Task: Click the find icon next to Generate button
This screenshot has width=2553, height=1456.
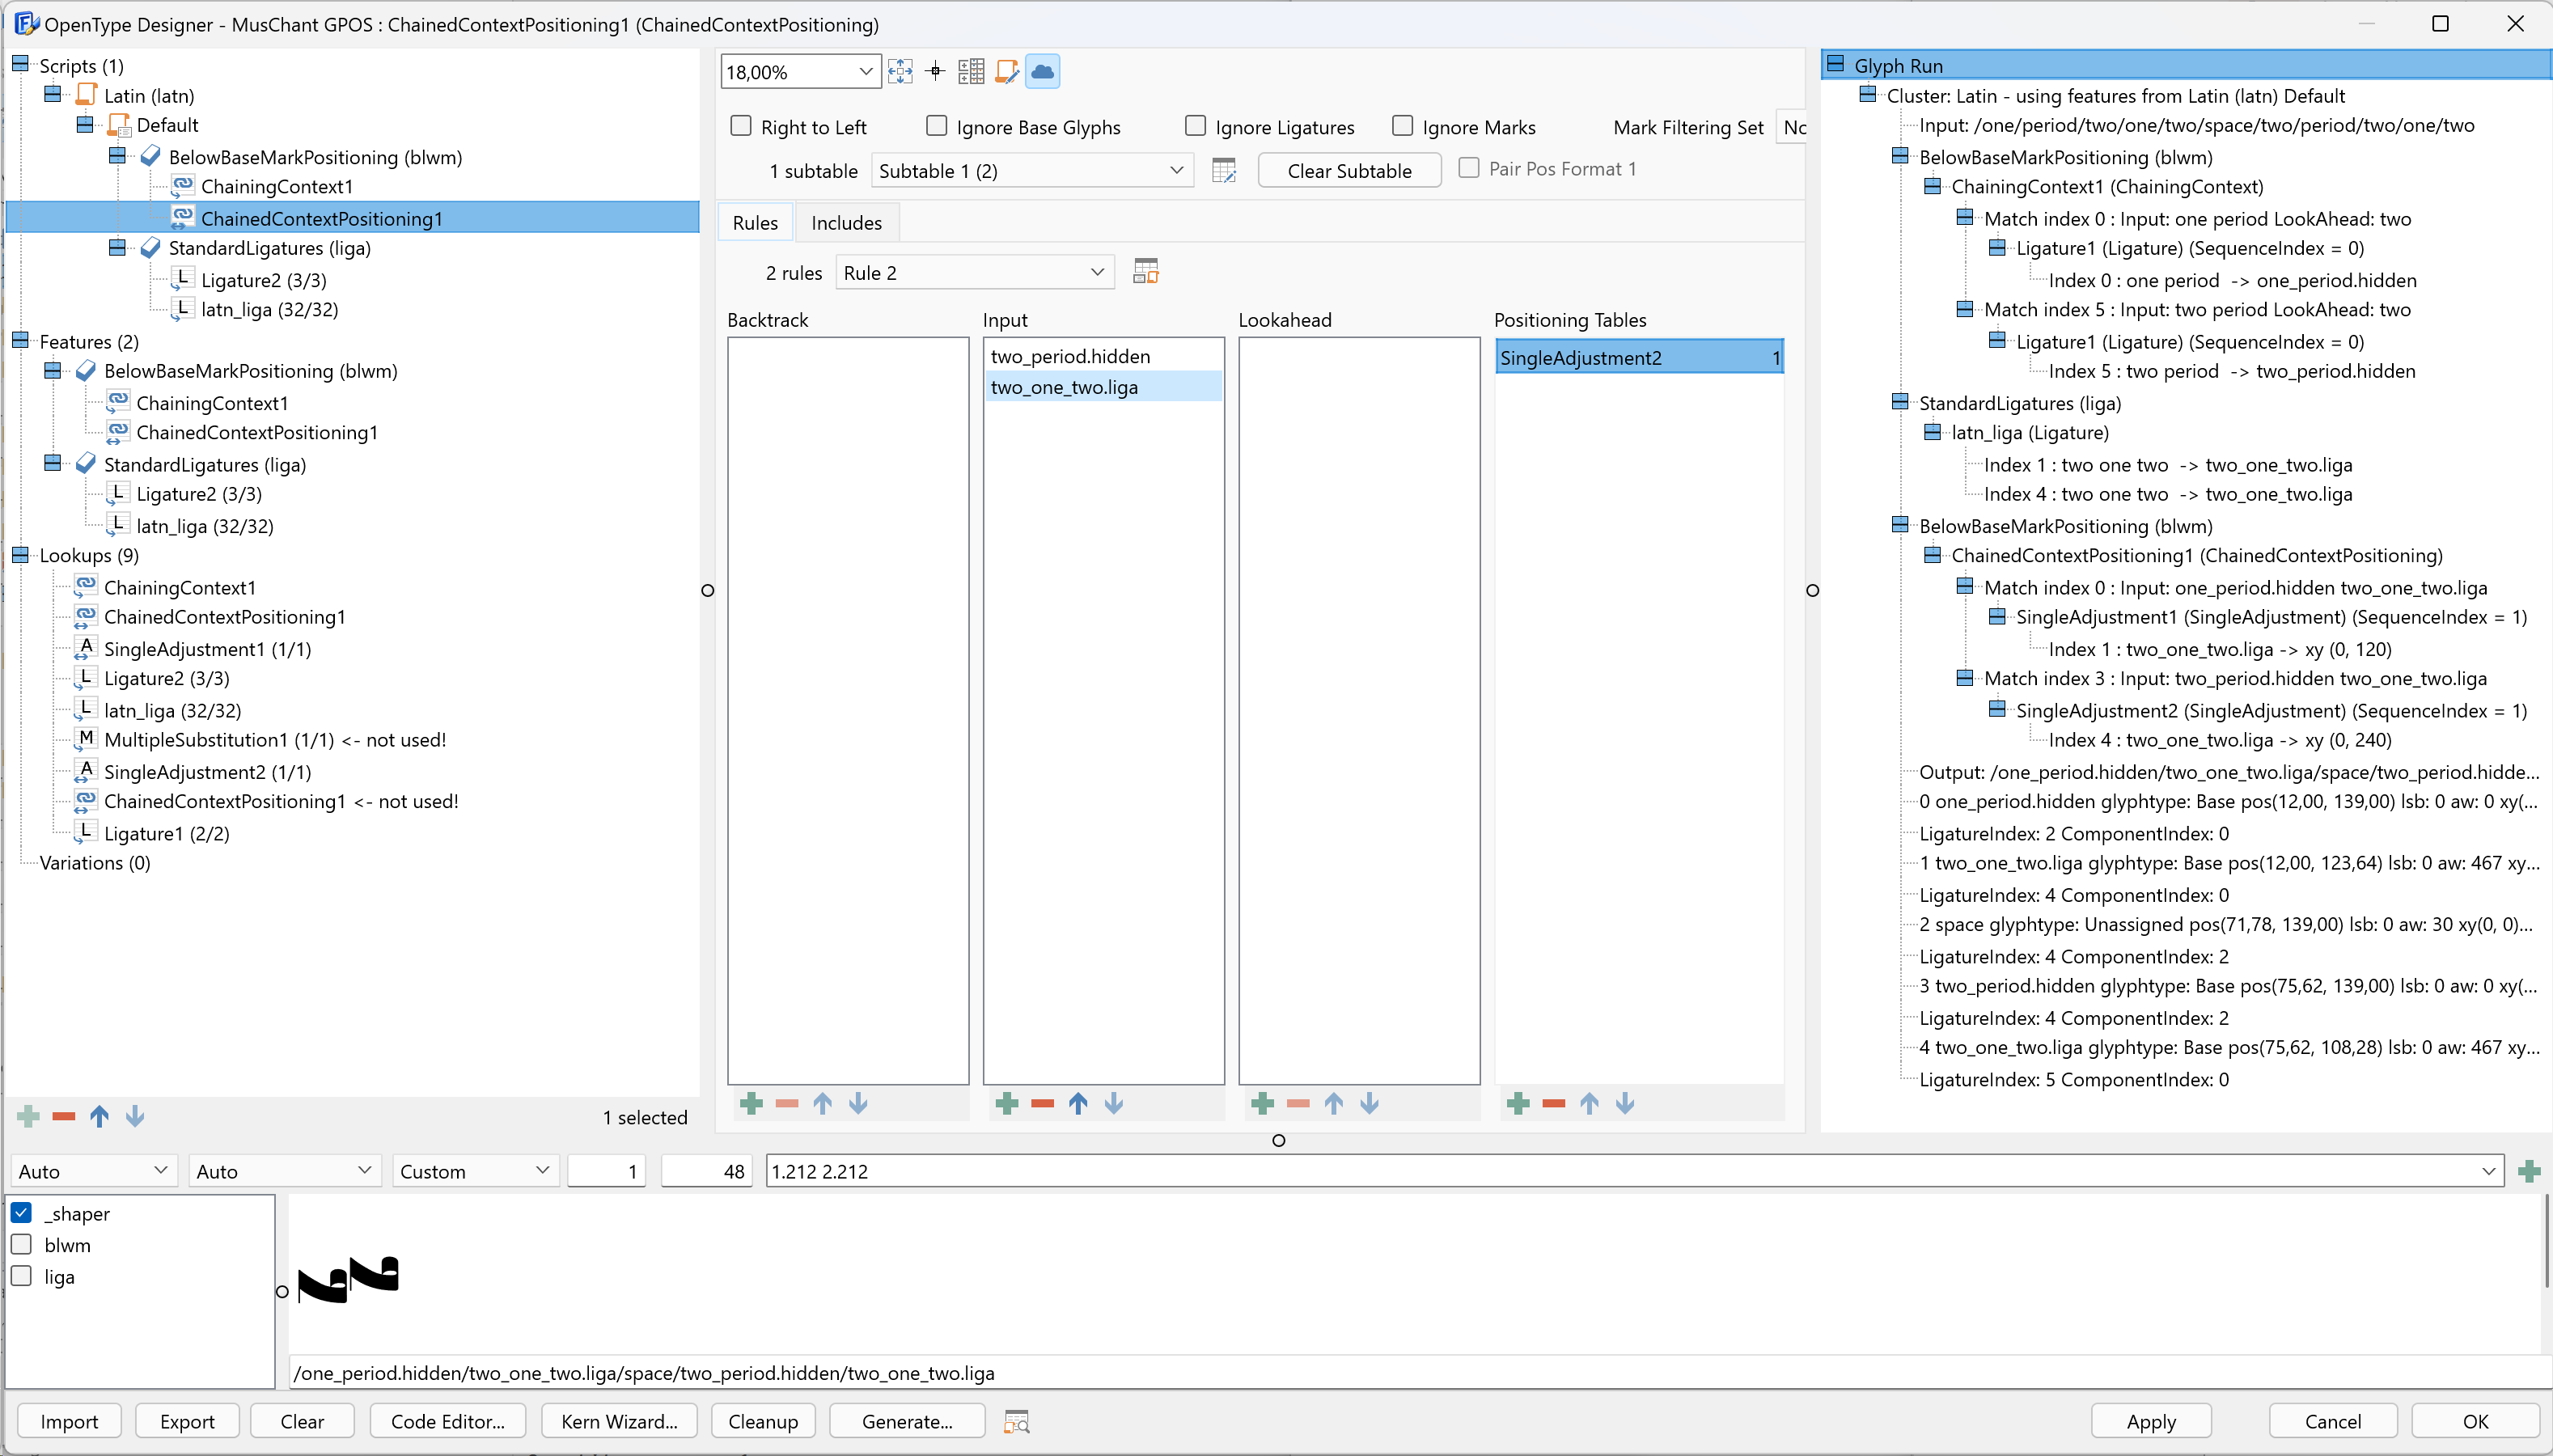Action: click(x=1017, y=1421)
